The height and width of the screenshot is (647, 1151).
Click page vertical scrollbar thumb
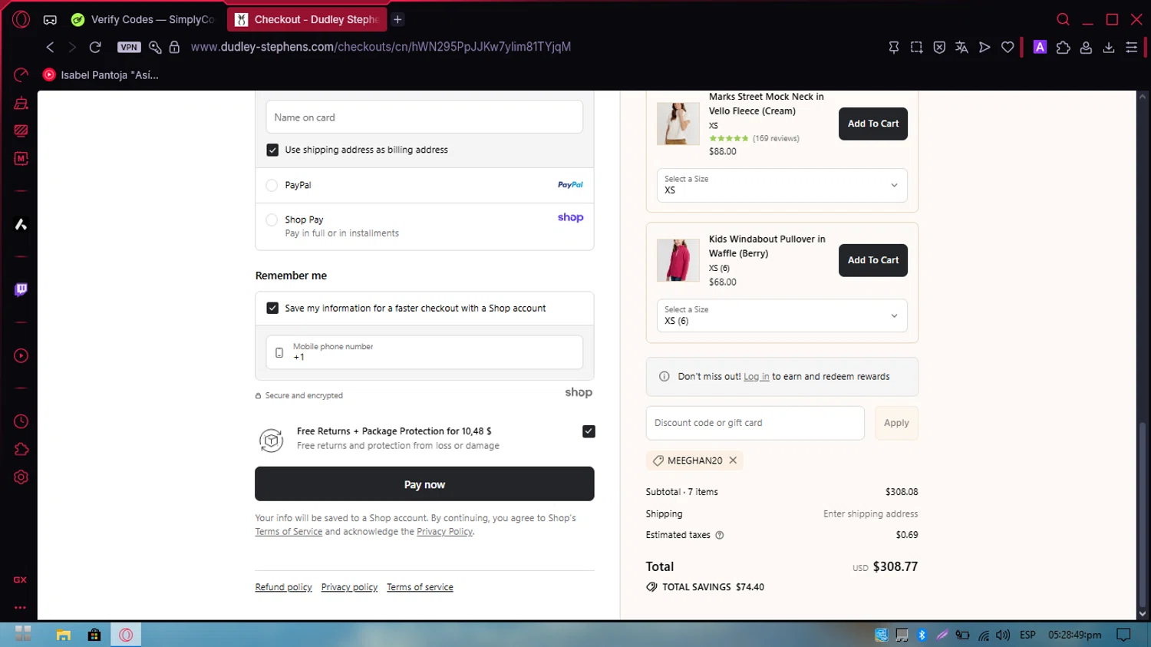click(x=1142, y=514)
